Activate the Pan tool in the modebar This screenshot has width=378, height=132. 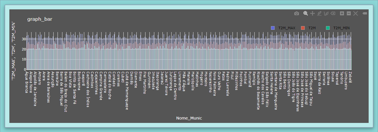click(312, 13)
